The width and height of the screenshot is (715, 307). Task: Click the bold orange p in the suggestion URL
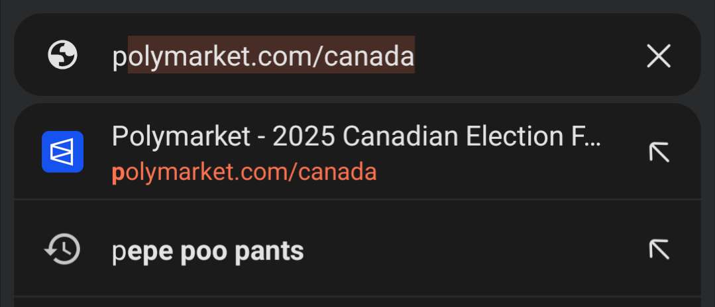pyautogui.click(x=118, y=174)
